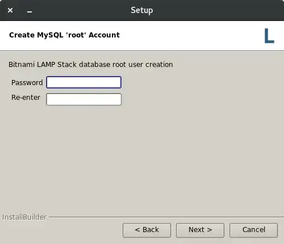Click the Password input field
Screen dimensions: 284x244
[x=83, y=82]
